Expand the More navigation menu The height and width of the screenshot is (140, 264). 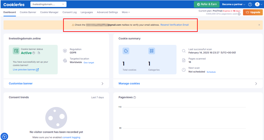pyautogui.click(x=125, y=12)
